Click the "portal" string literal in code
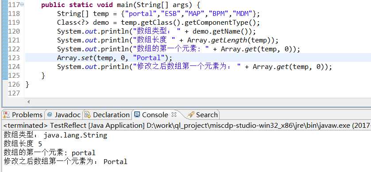This screenshot has width=371, height=172. pos(141,14)
